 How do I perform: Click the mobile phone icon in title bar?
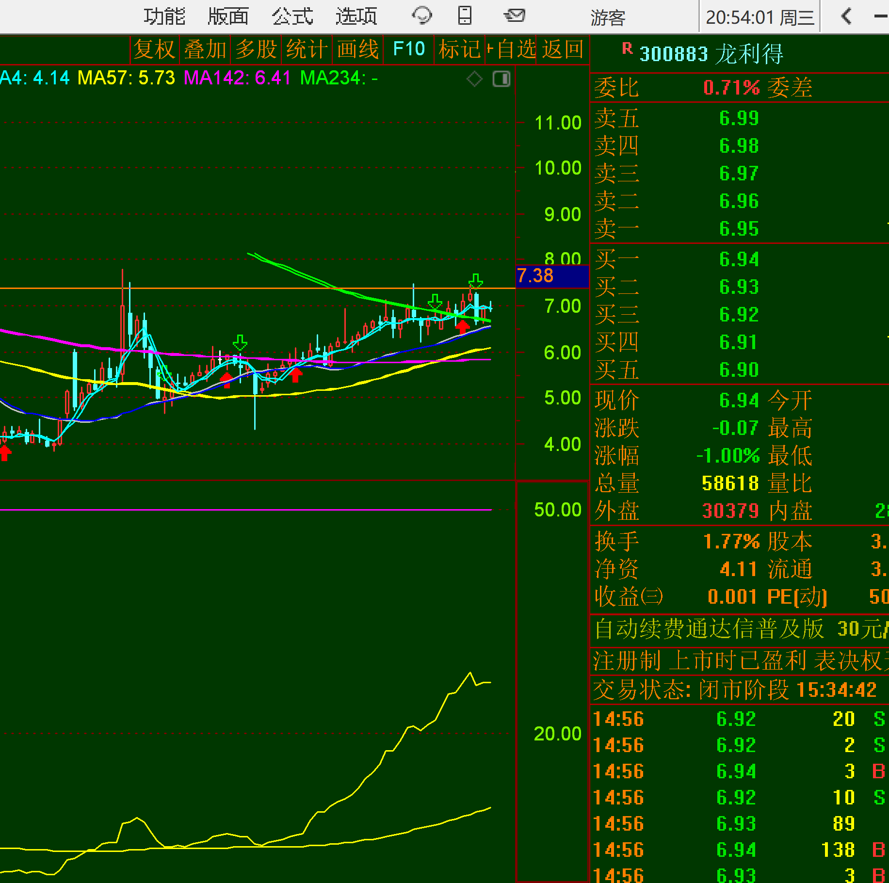465,16
